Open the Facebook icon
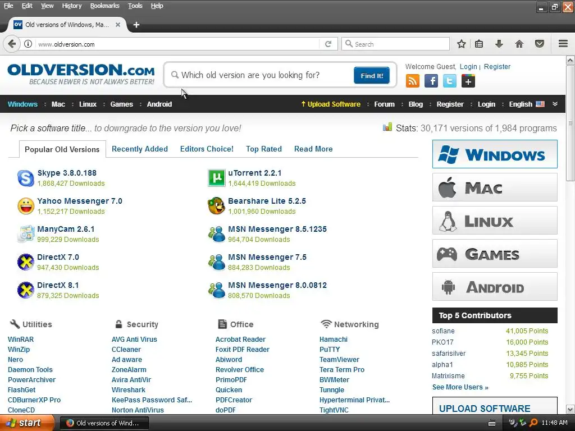This screenshot has width=575, height=431. [431, 81]
